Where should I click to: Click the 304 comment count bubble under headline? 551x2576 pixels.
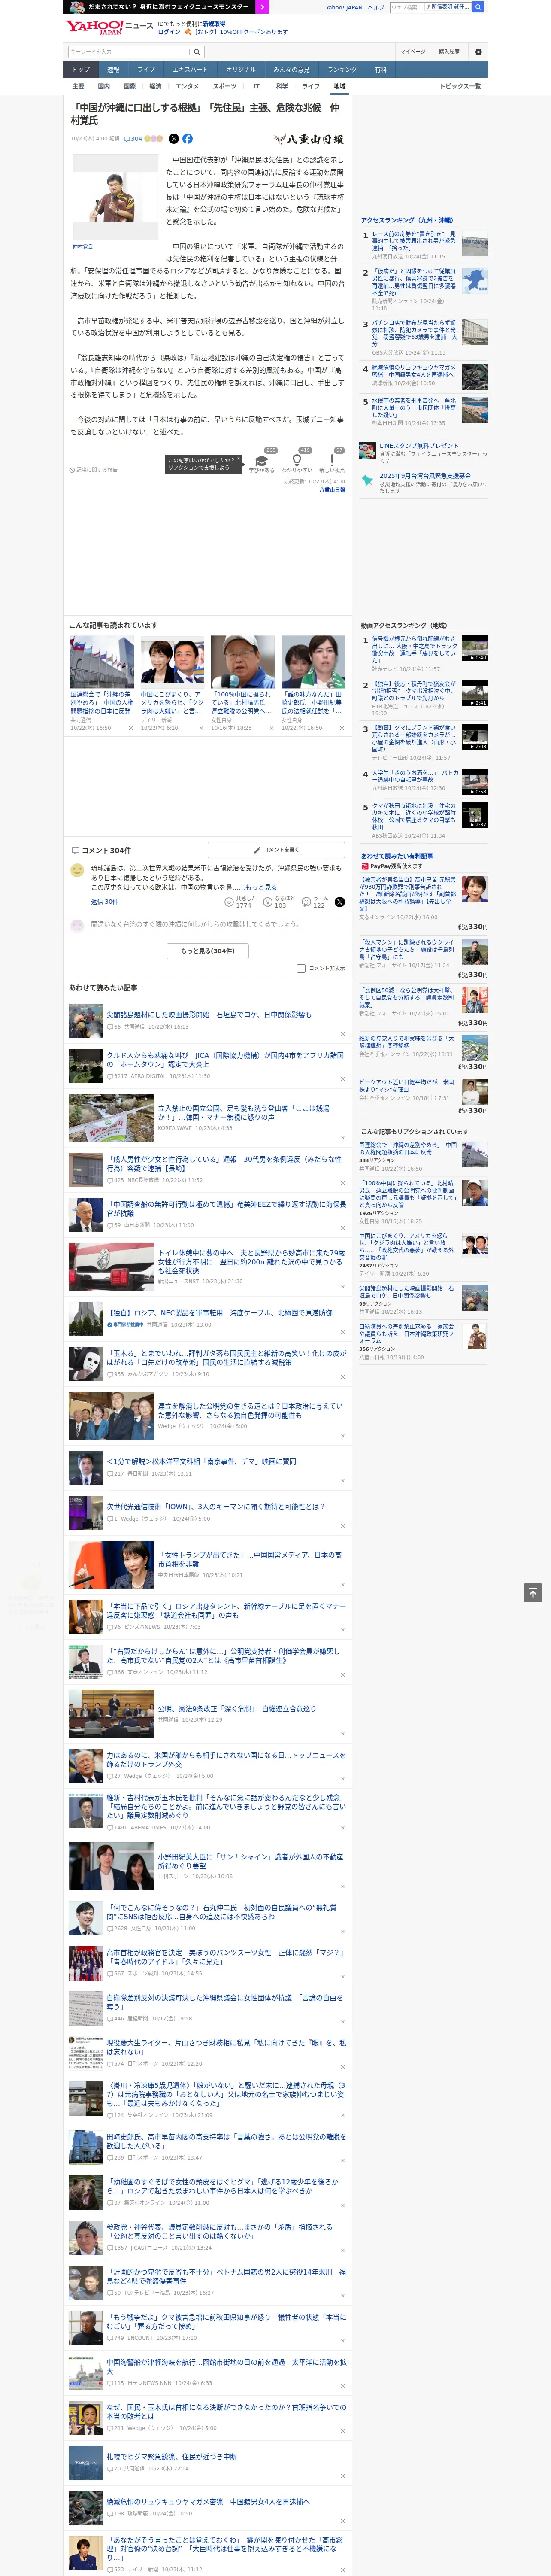pyautogui.click(x=133, y=139)
